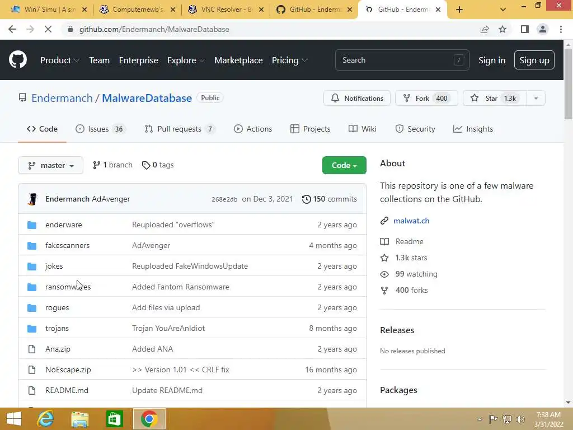Open the Insights tab
The height and width of the screenshot is (430, 573).
click(x=473, y=129)
